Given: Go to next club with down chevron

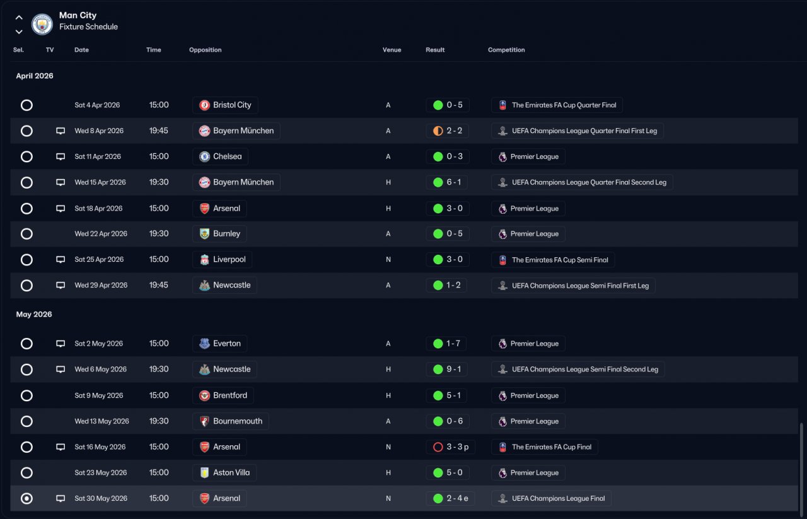Looking at the screenshot, I should 19,32.
